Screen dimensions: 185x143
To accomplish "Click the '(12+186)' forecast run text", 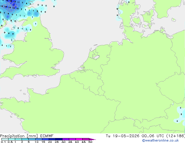I will tap(176, 136).
